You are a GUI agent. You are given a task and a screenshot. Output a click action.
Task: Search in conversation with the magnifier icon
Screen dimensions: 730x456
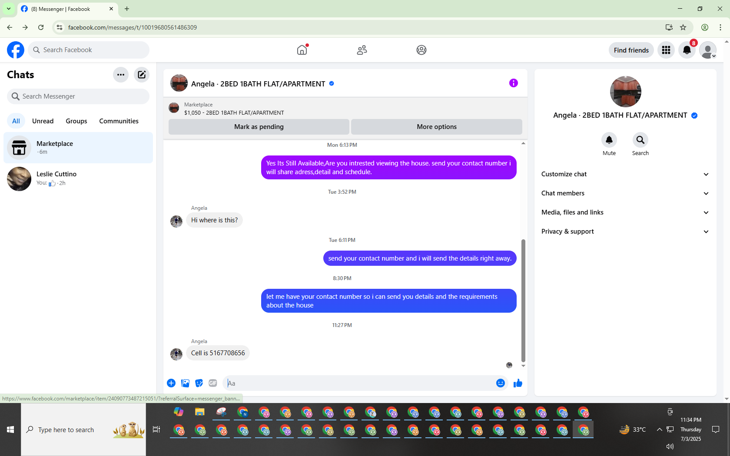pos(640,140)
